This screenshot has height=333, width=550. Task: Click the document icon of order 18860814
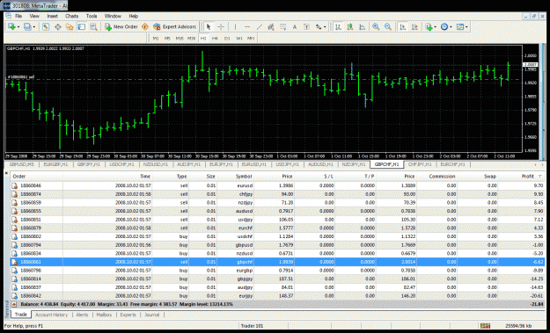click(x=15, y=279)
